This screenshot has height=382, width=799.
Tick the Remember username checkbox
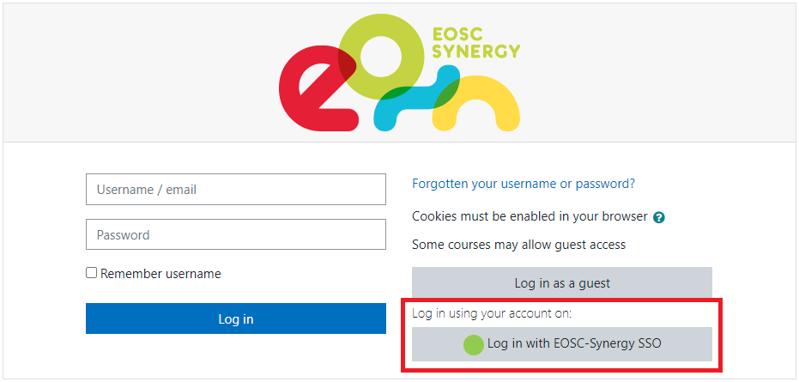click(91, 273)
